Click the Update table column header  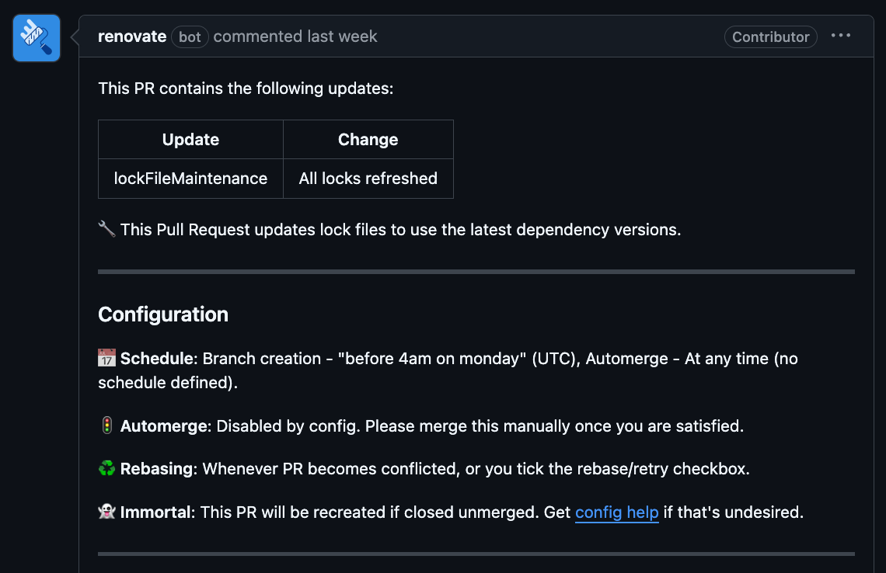pos(190,140)
